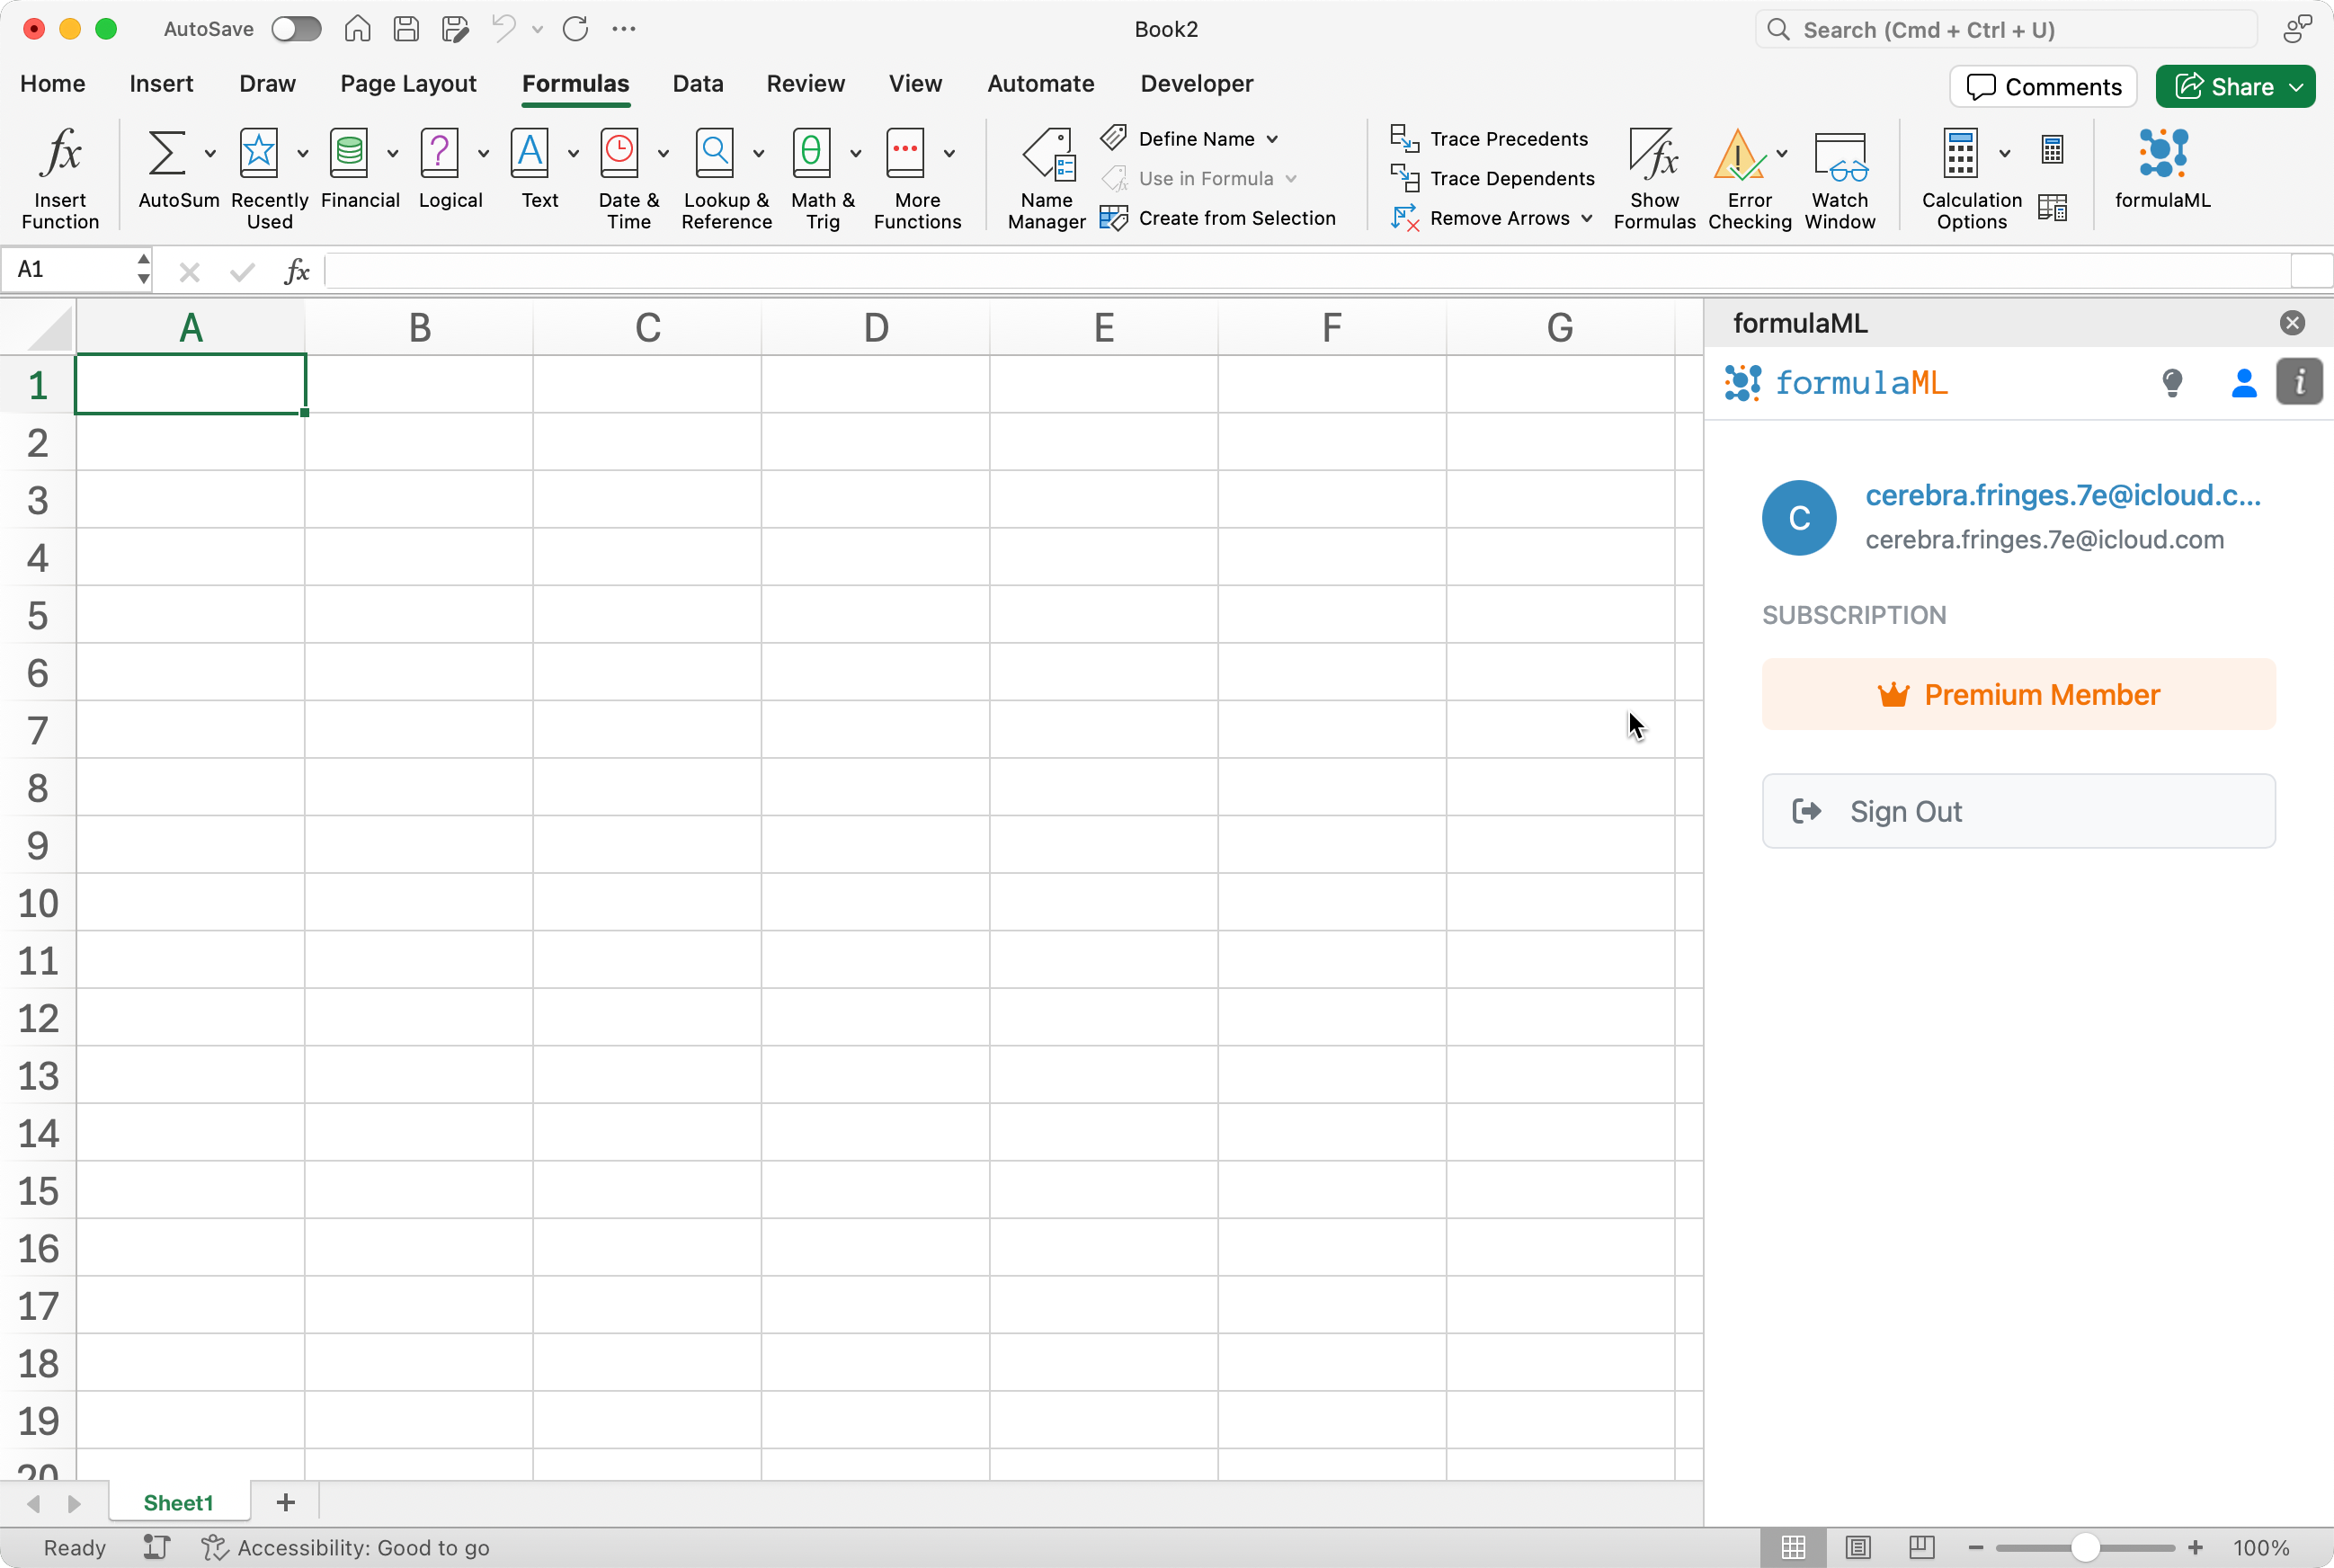Click the formula bar input
The height and width of the screenshot is (1568, 2334).
tap(1306, 271)
